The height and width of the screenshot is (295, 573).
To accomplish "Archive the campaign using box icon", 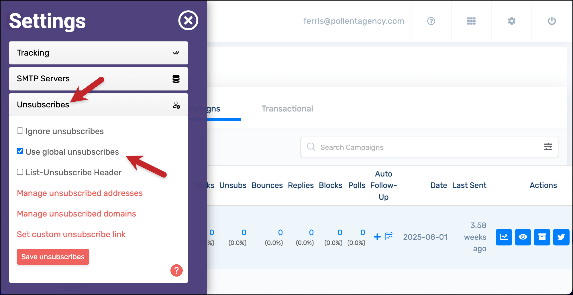I will (x=542, y=237).
